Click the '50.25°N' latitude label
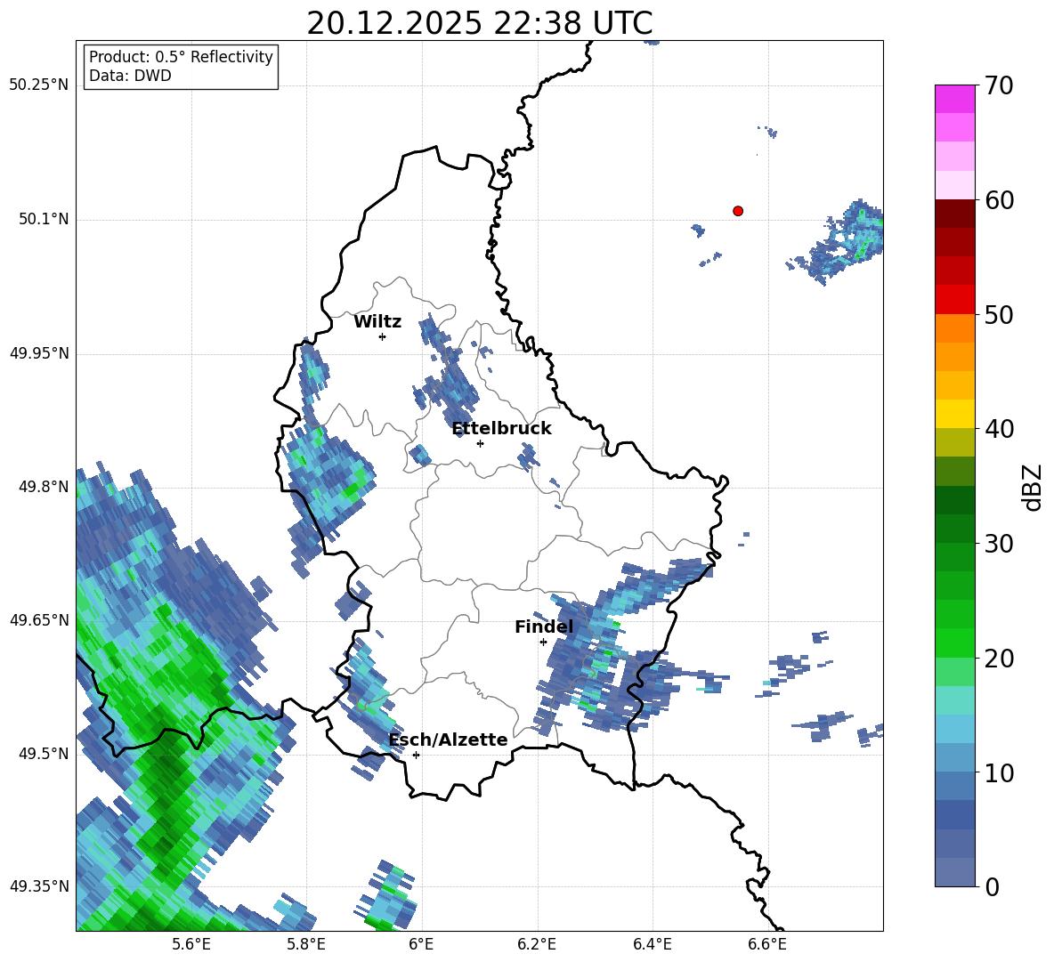The height and width of the screenshot is (962, 1054). tap(39, 85)
